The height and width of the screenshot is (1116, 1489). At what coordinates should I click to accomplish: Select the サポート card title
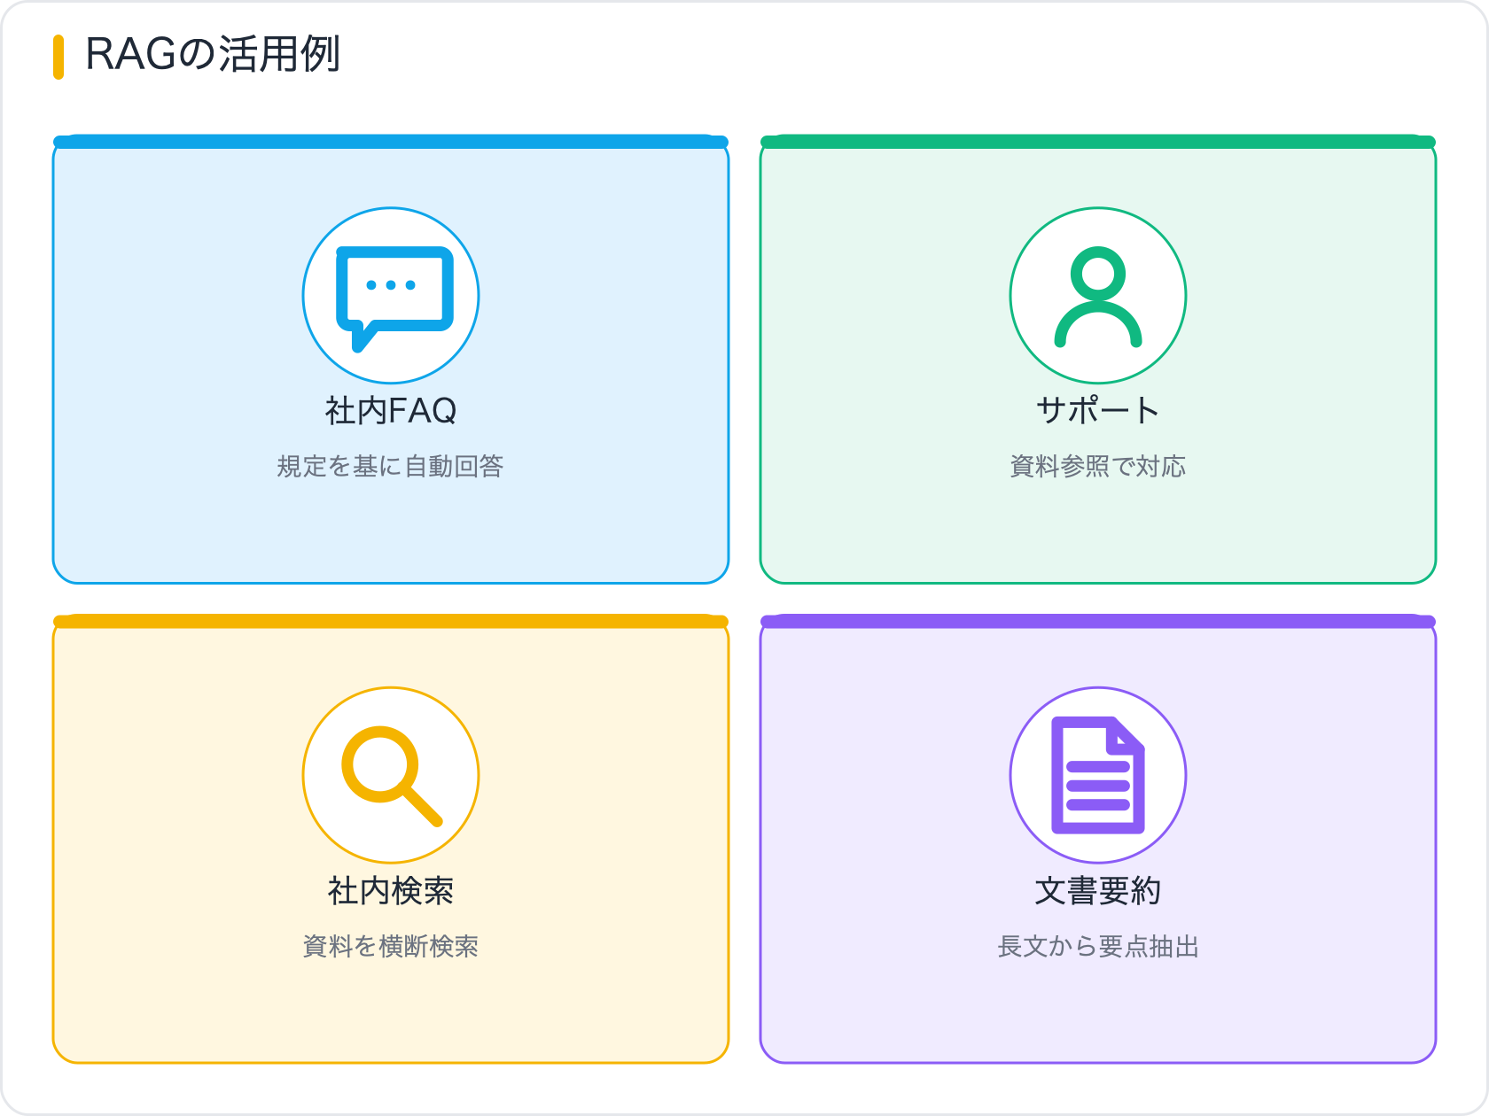point(1098,410)
